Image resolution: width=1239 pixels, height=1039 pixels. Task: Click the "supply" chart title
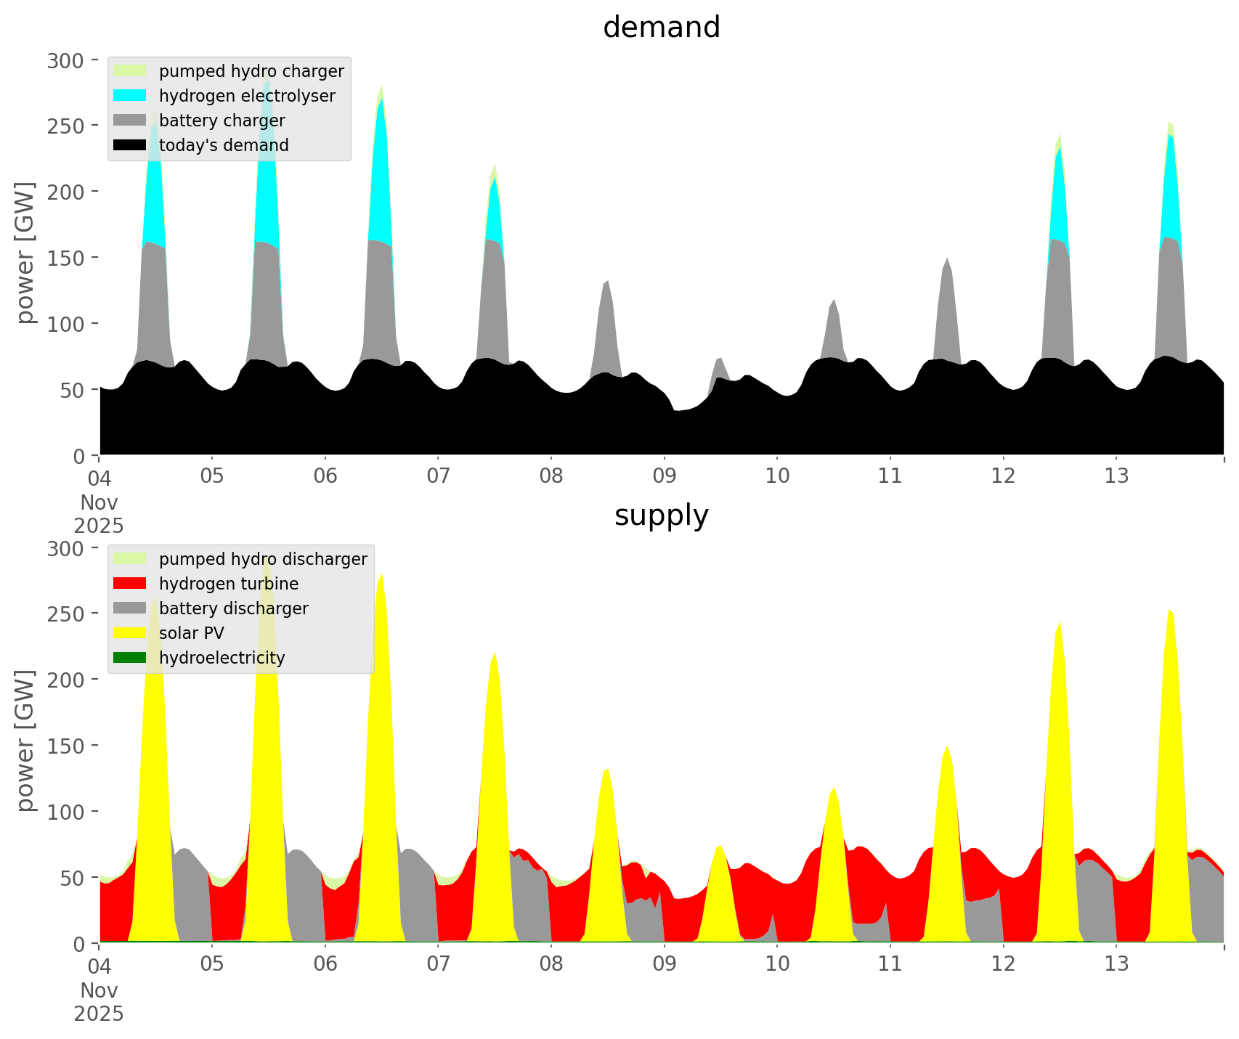661,516
